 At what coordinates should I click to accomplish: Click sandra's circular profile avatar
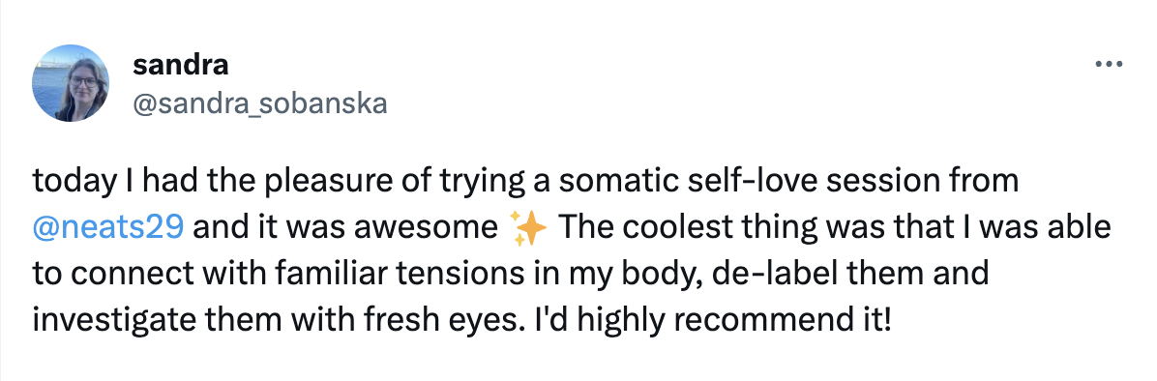pos(71,82)
